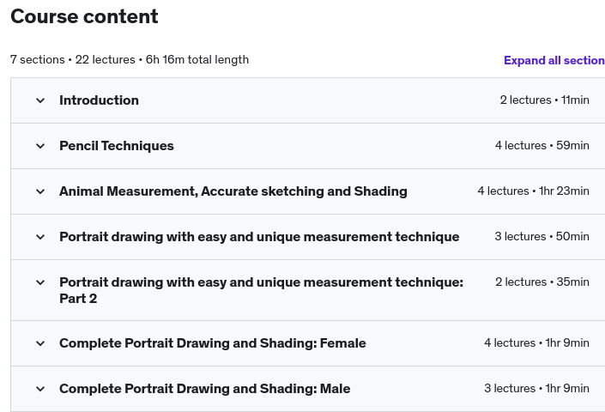Viewport: 605px width, 412px height.
Task: Open Animal Measurement, Accurate sketching and Shading title
Action: (x=233, y=191)
